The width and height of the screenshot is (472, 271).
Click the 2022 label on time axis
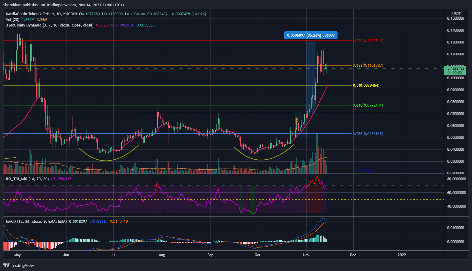pos(402,255)
